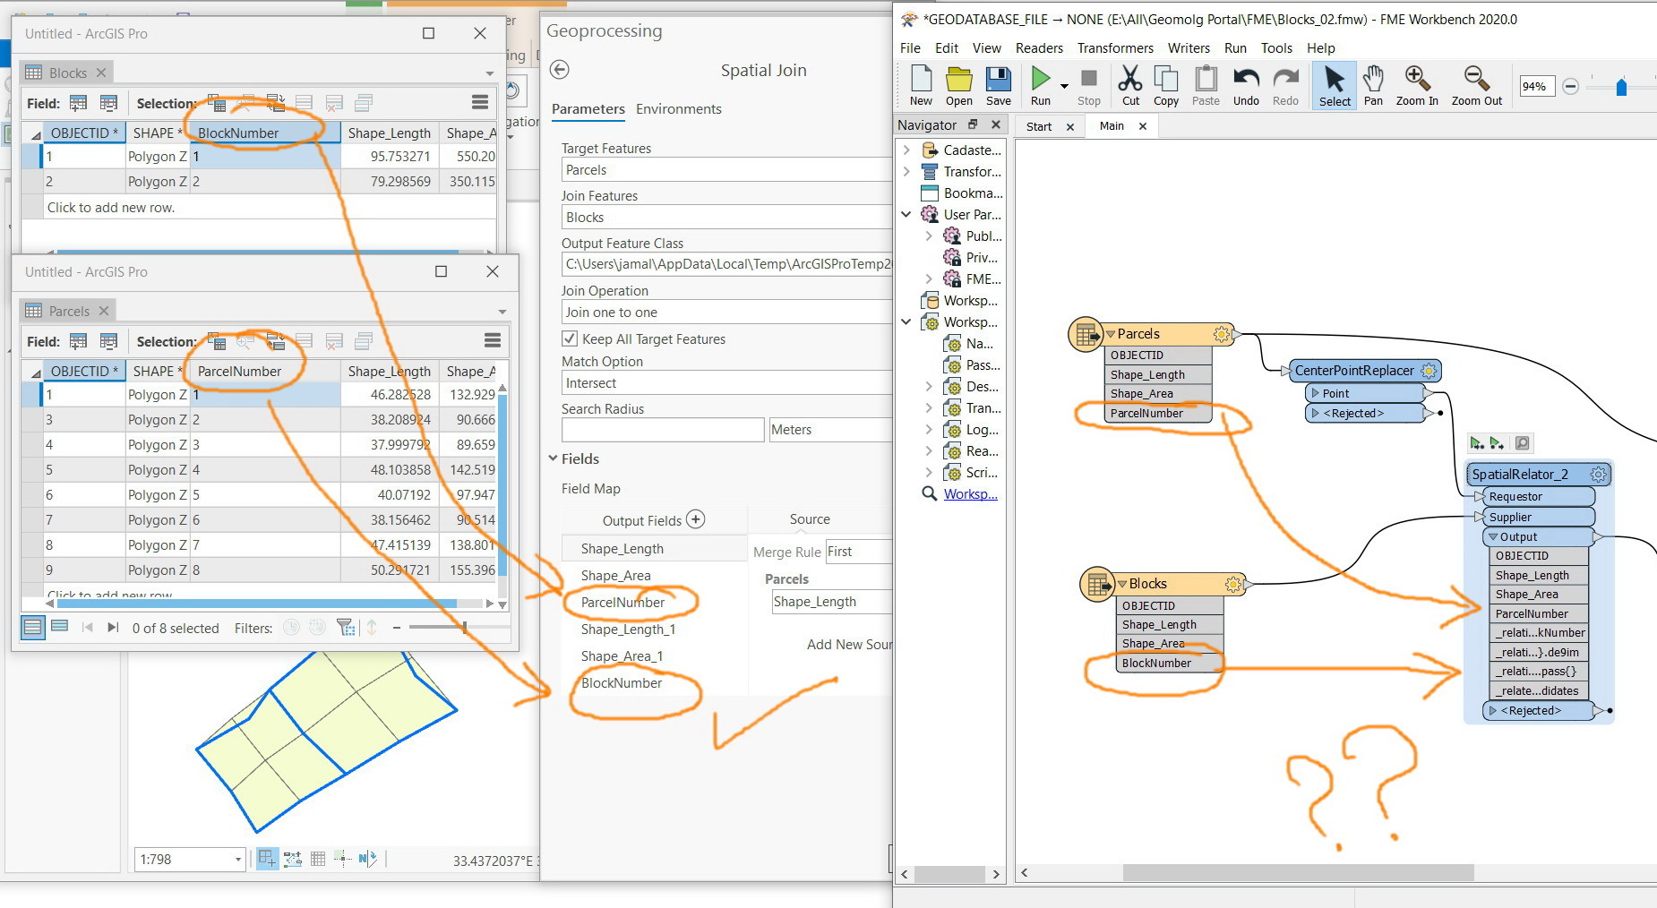Click the Copy icon in FME toolbar
Viewport: 1657px width, 908px height.
pos(1166,86)
